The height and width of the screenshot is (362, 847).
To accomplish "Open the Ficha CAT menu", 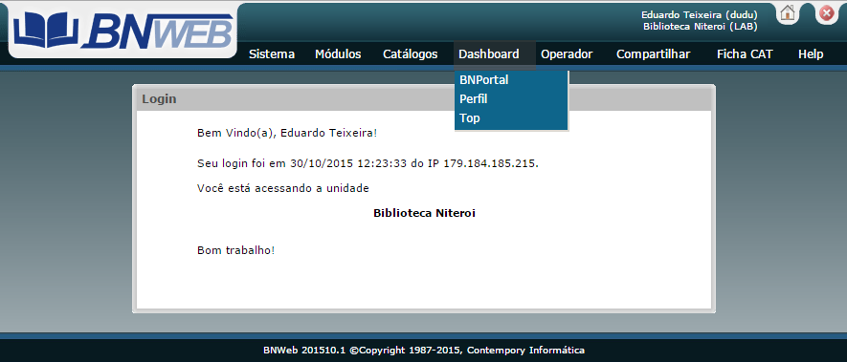I will click(x=745, y=53).
